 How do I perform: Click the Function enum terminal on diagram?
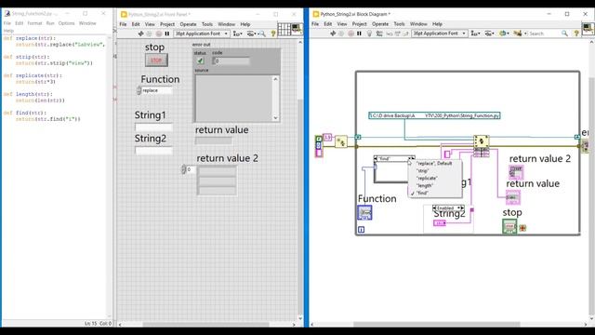click(364, 213)
